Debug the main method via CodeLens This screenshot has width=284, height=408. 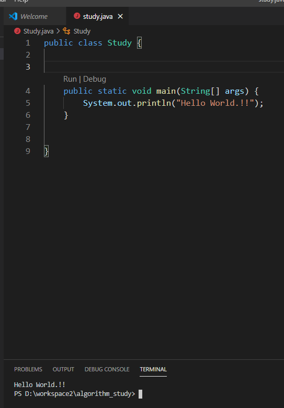[95, 79]
